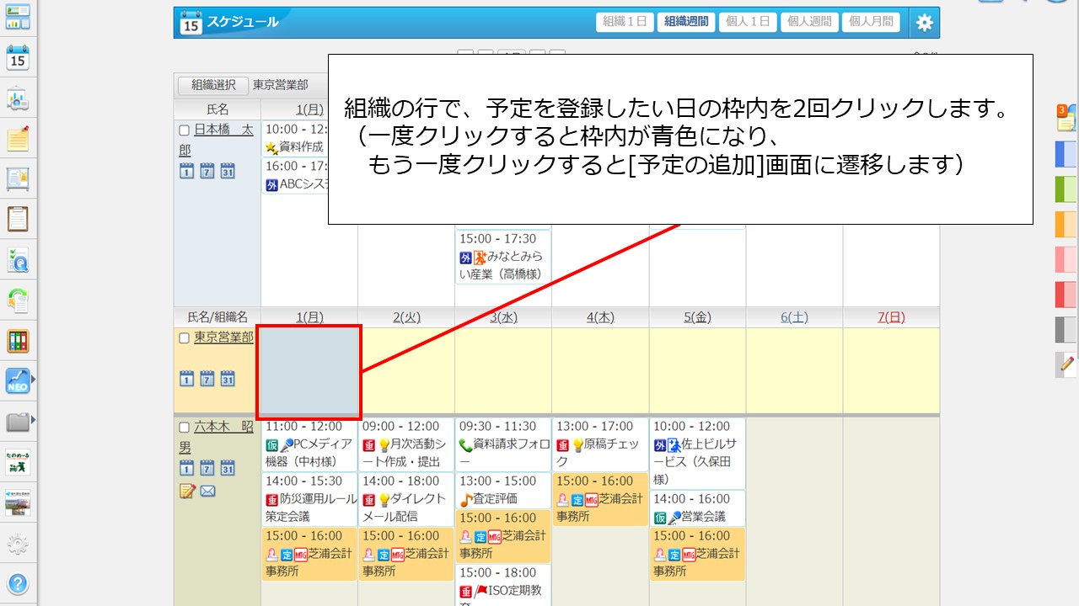The height and width of the screenshot is (606, 1079).
Task: Click the mail icon under 六本木 昭男
Action: (207, 491)
